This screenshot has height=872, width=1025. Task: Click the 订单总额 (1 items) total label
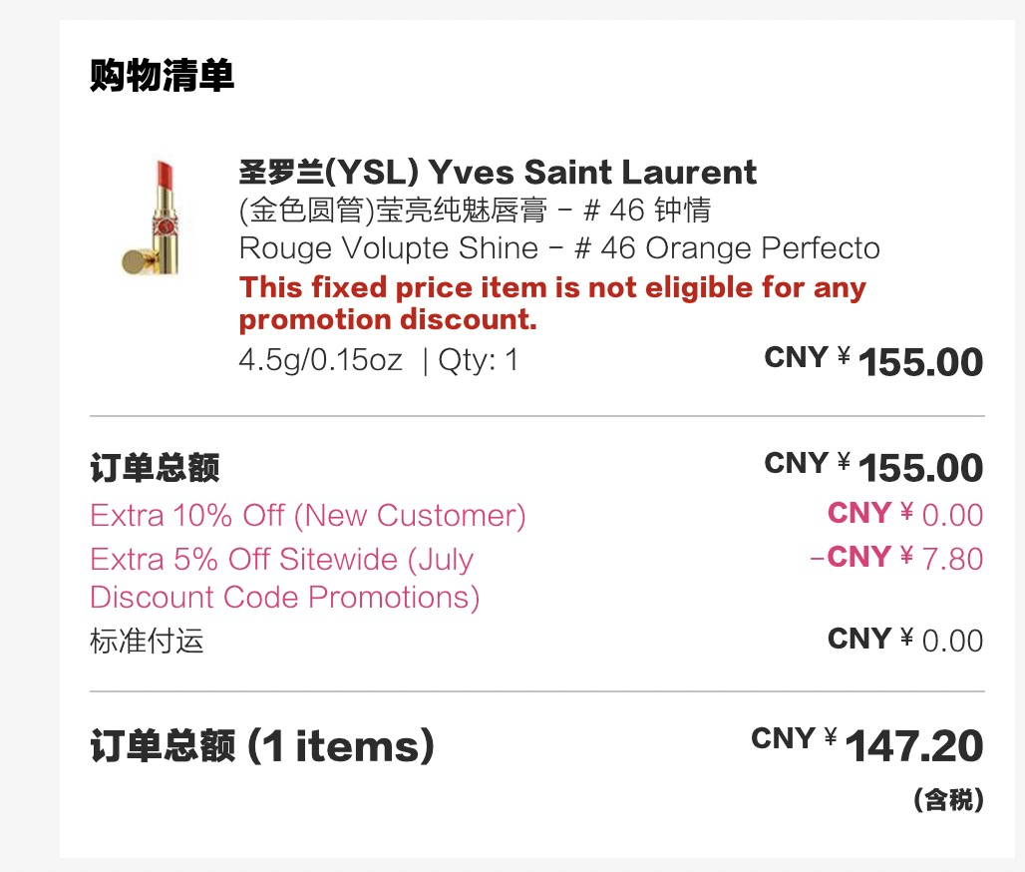pyautogui.click(x=262, y=745)
